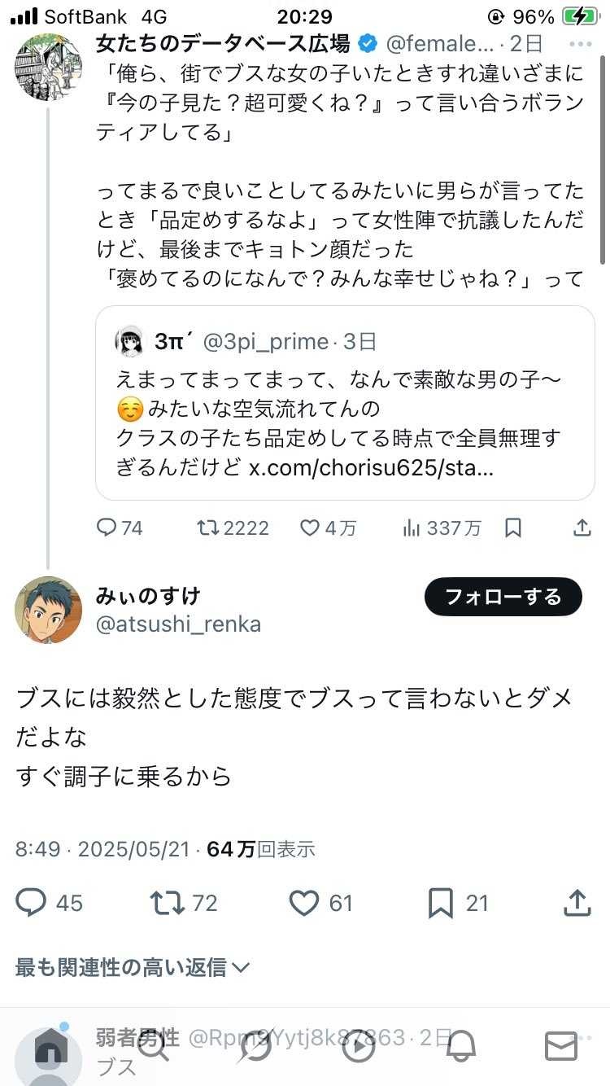The image size is (610, 1086).
Task: Like the main tweet with 61 likes
Action: coord(305,902)
